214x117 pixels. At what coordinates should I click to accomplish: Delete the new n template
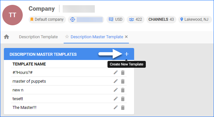coord(123,90)
